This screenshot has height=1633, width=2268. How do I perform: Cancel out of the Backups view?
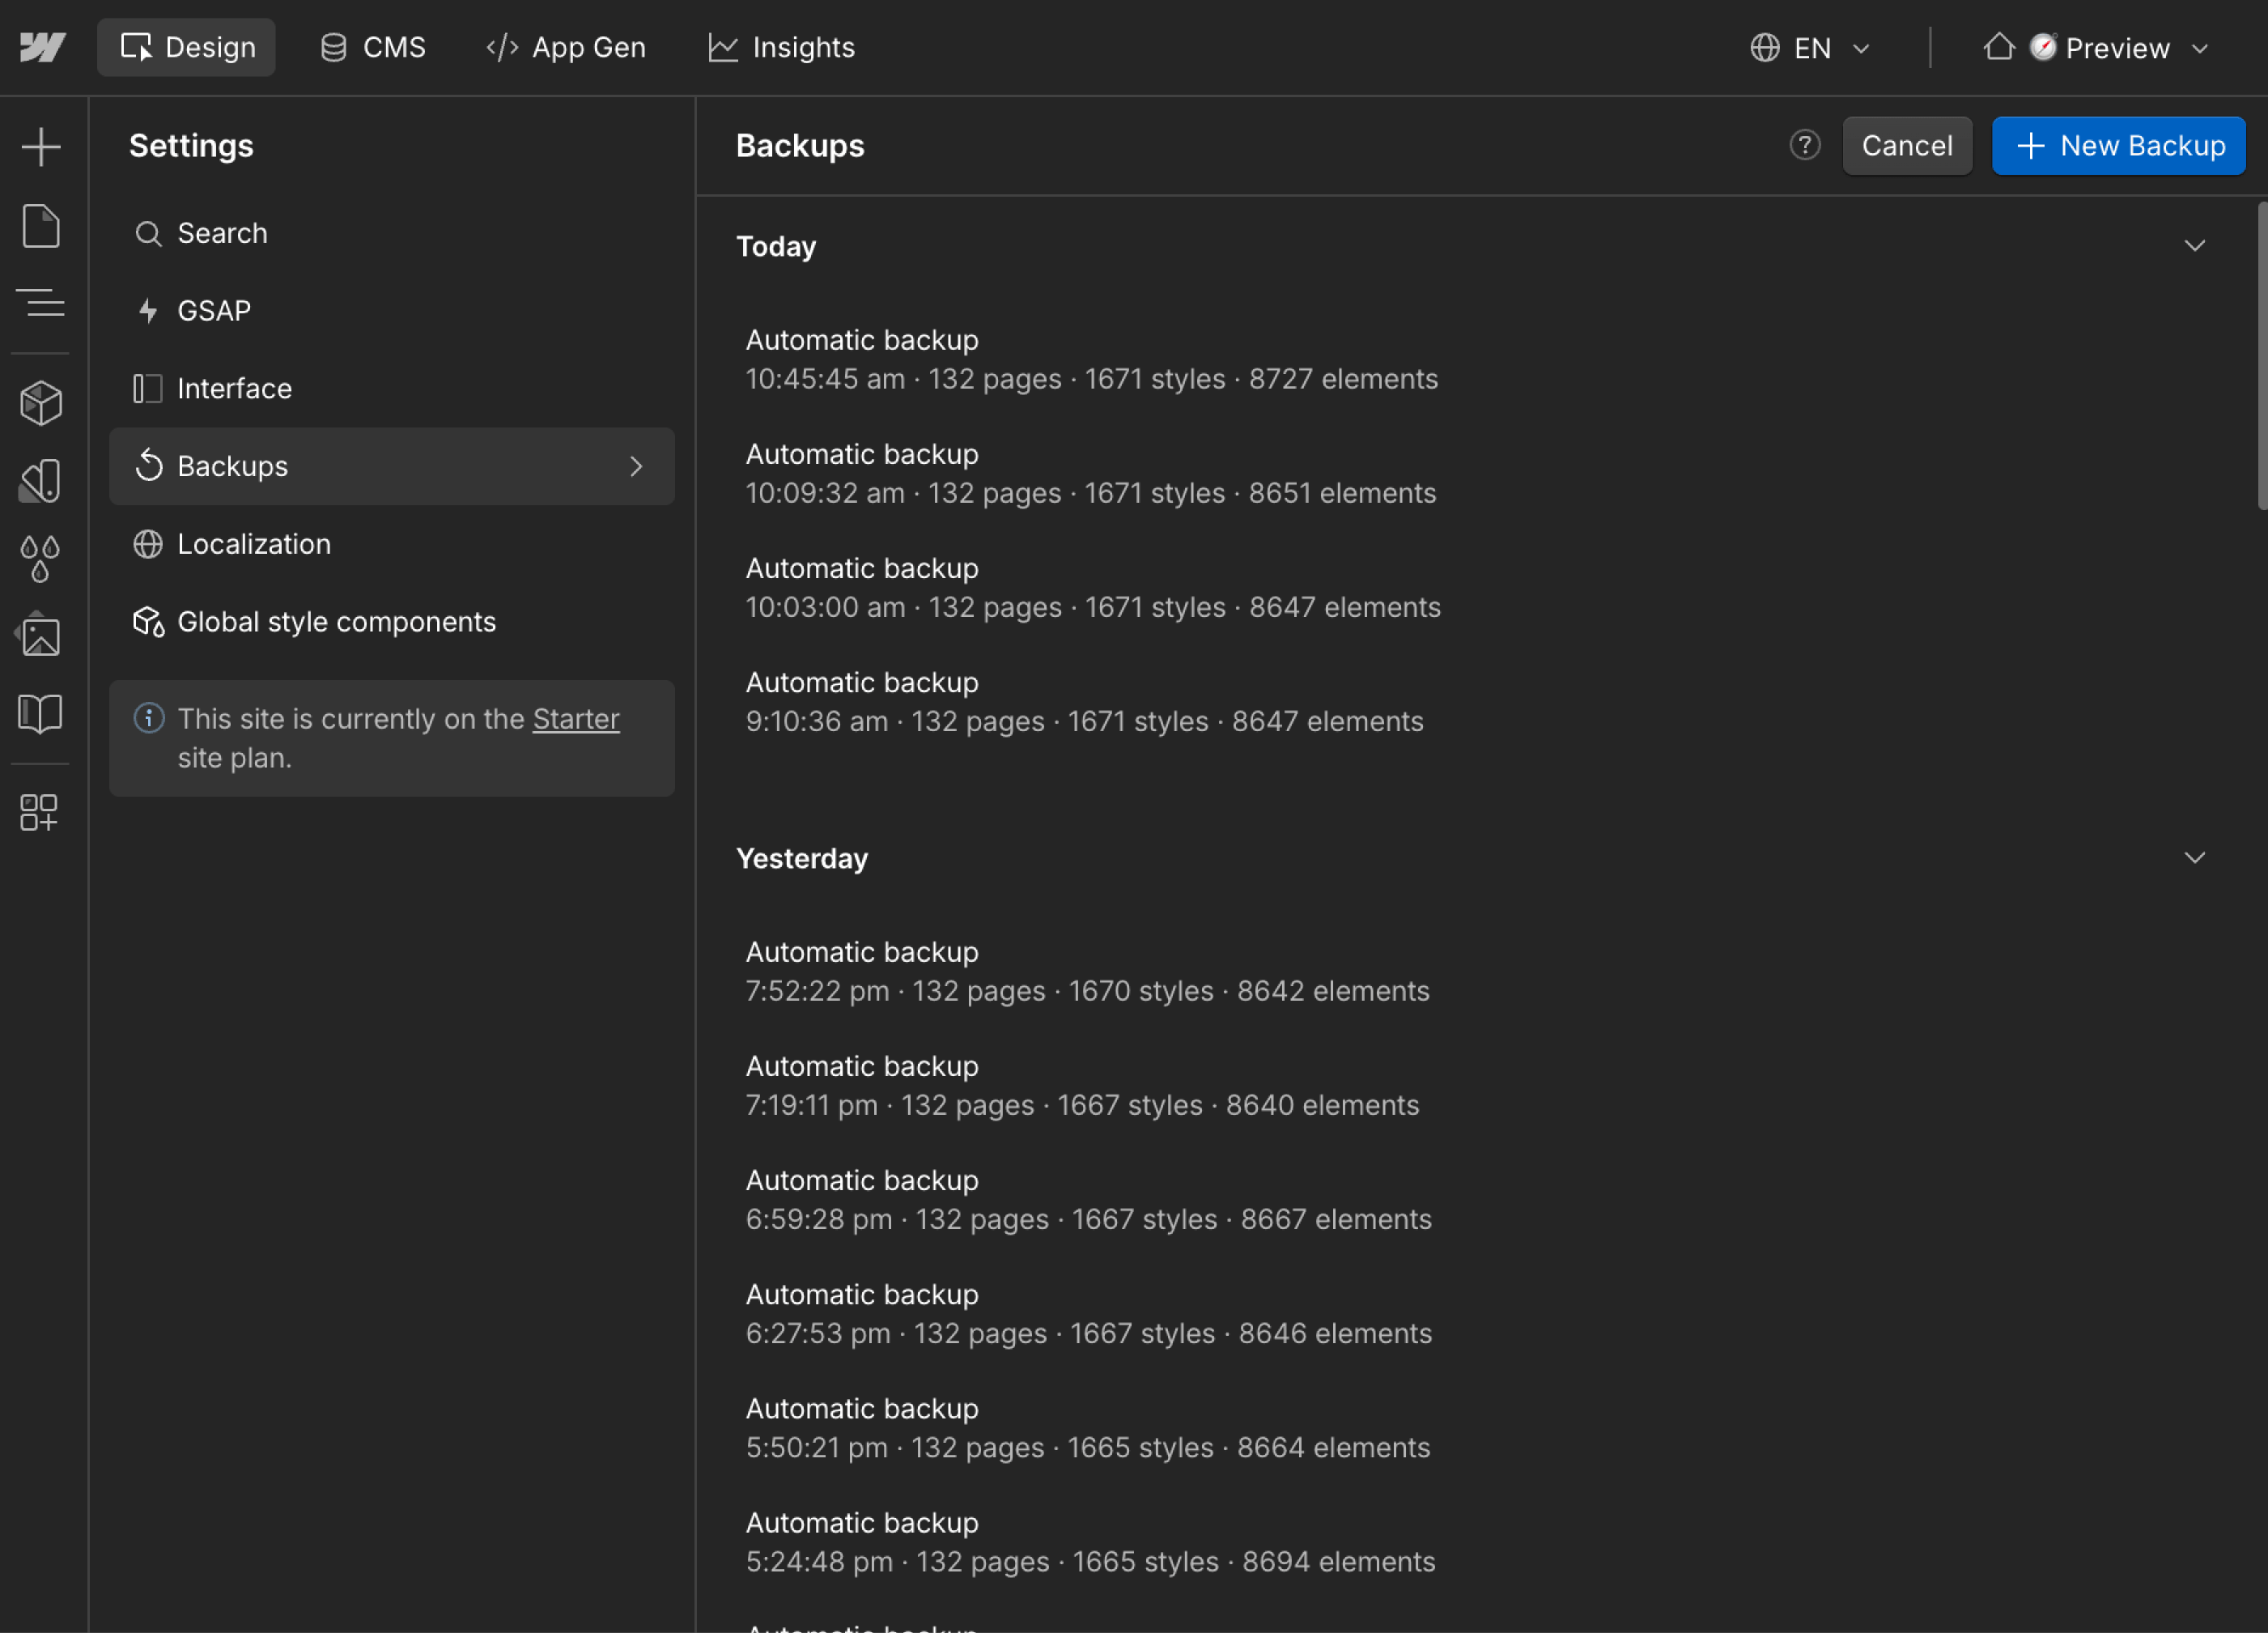click(x=1907, y=145)
